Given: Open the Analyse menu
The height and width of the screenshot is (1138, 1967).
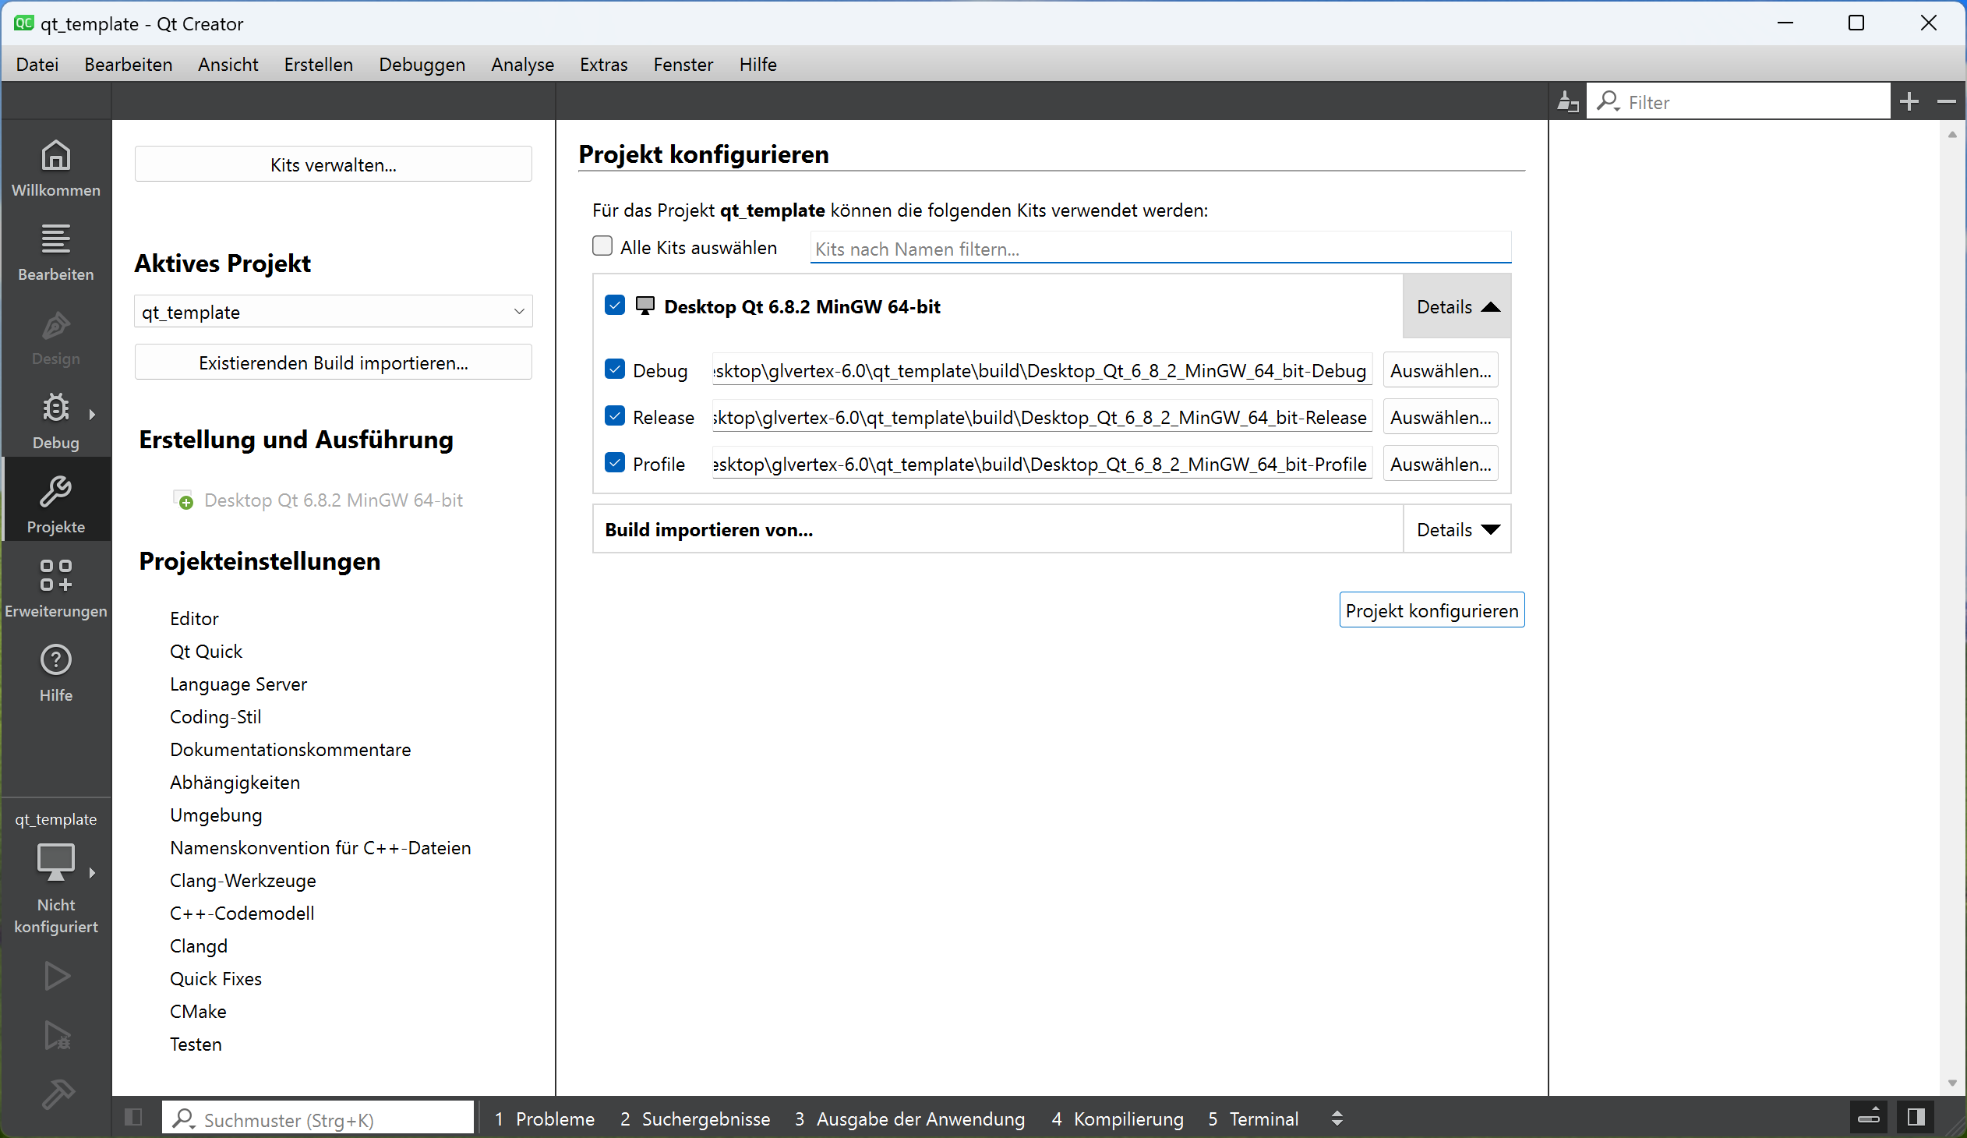Looking at the screenshot, I should tap(522, 64).
